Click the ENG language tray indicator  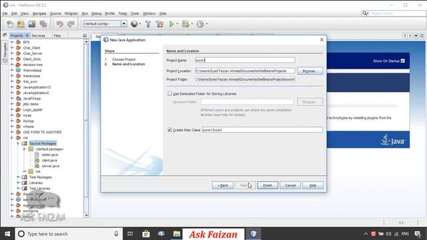click(405, 234)
